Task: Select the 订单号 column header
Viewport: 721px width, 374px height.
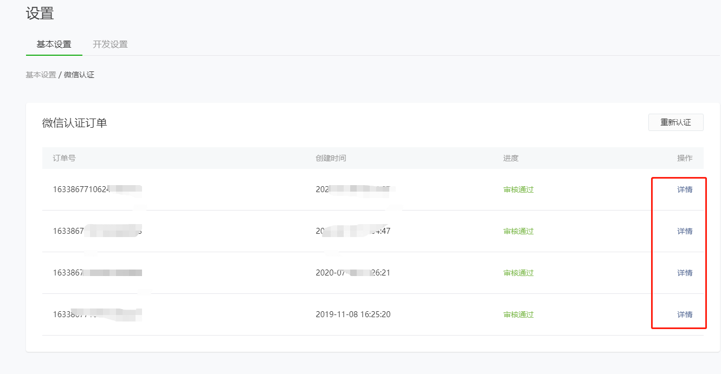Action: click(64, 158)
